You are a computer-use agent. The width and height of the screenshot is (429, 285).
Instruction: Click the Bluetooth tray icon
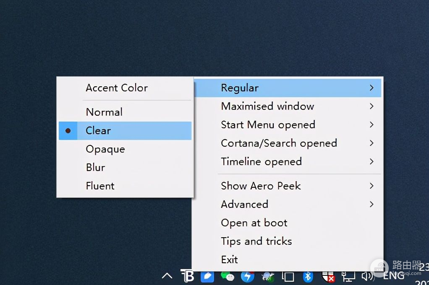[x=308, y=276]
